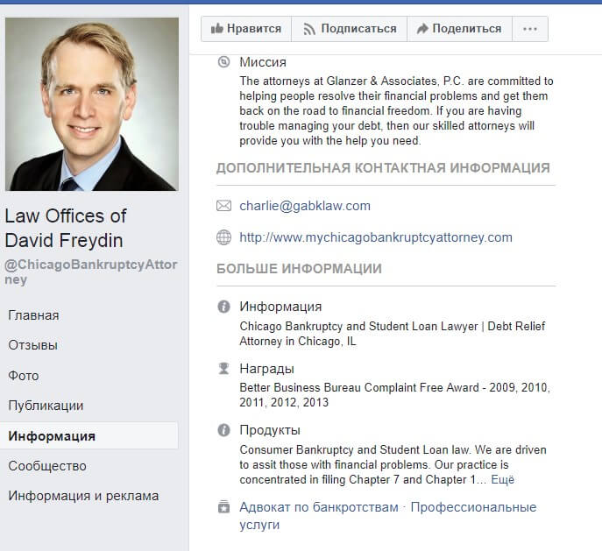The height and width of the screenshot is (551, 602).
Task: Switch to the Фото tab
Action: 24,376
